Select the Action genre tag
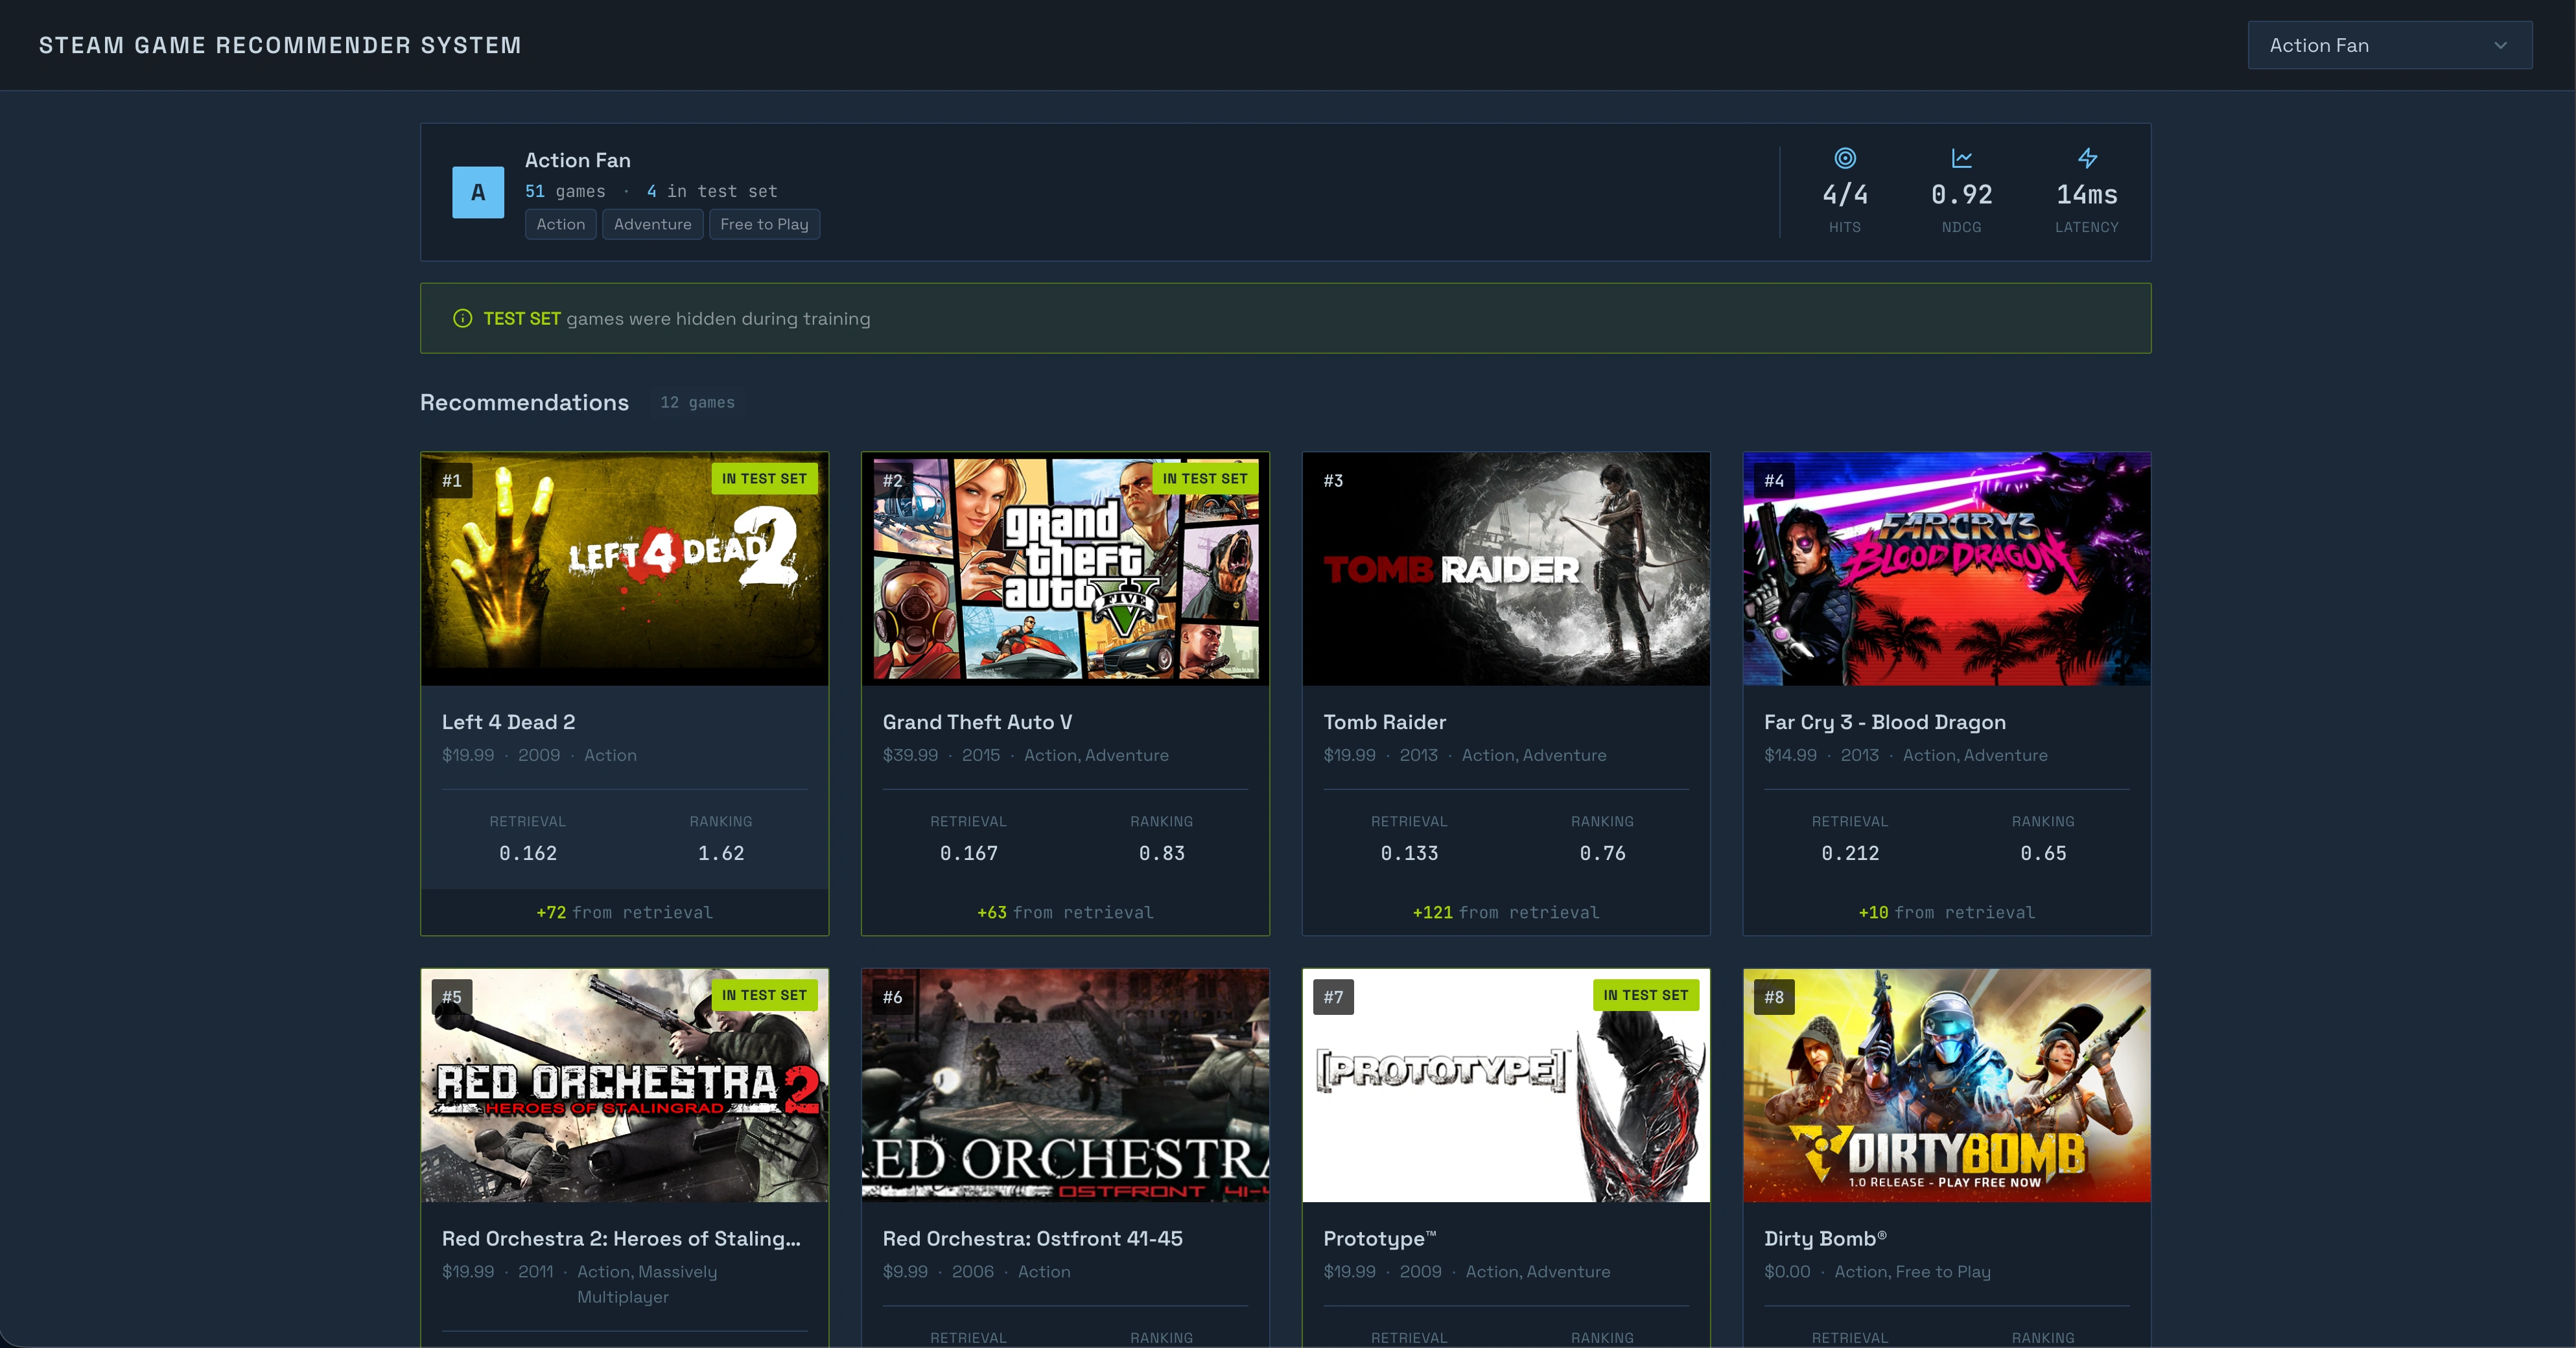Viewport: 2576px width, 1348px height. coord(560,224)
